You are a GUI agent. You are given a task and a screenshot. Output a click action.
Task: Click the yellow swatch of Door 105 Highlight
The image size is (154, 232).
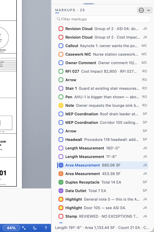(61, 208)
